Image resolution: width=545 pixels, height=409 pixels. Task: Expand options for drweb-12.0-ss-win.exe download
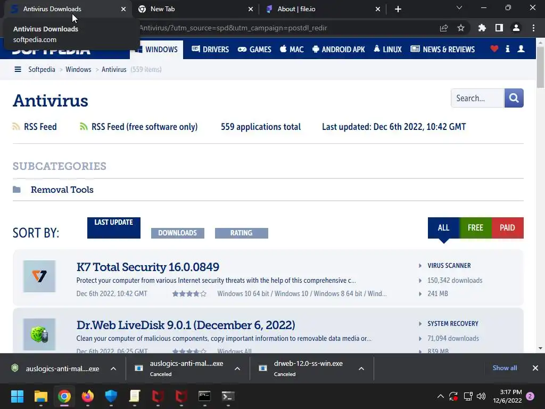361,369
